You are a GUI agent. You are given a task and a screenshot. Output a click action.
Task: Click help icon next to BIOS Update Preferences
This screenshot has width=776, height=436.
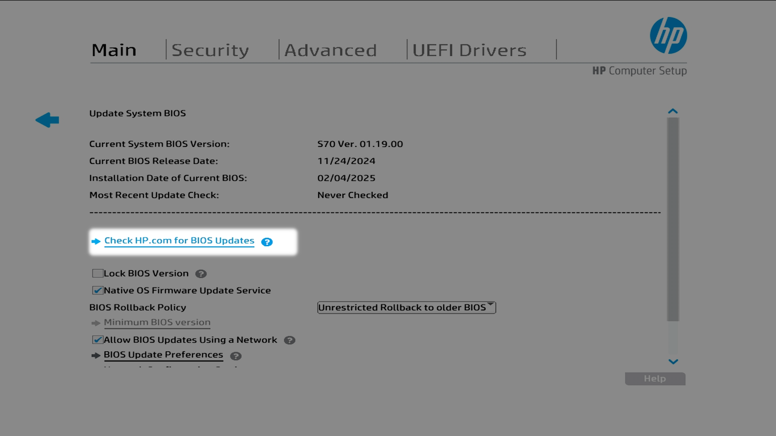236,356
